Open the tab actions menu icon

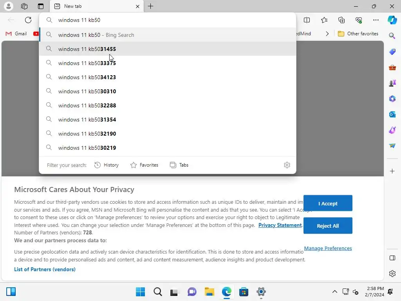coord(41,6)
